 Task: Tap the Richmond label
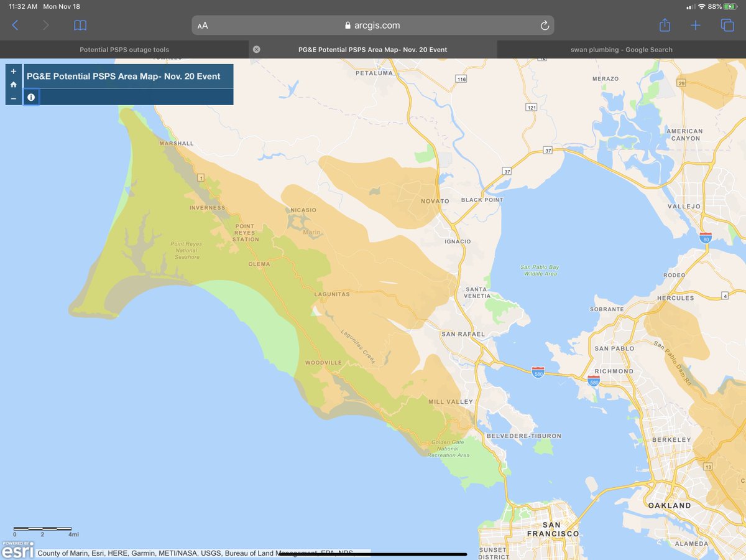[614, 371]
